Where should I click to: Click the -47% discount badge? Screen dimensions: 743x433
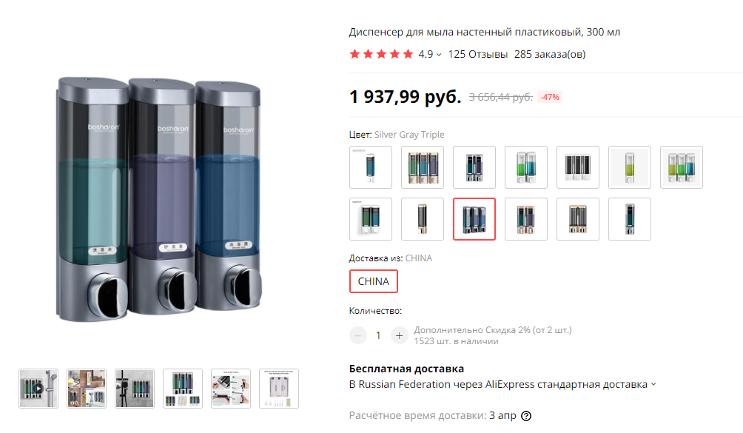[x=550, y=97]
